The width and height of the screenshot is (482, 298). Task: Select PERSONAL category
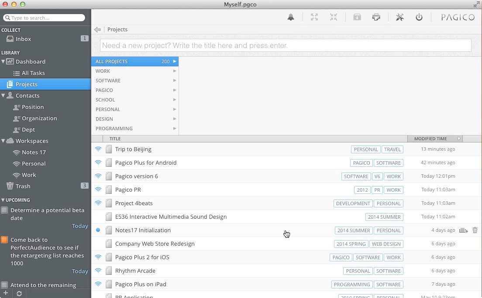135,109
